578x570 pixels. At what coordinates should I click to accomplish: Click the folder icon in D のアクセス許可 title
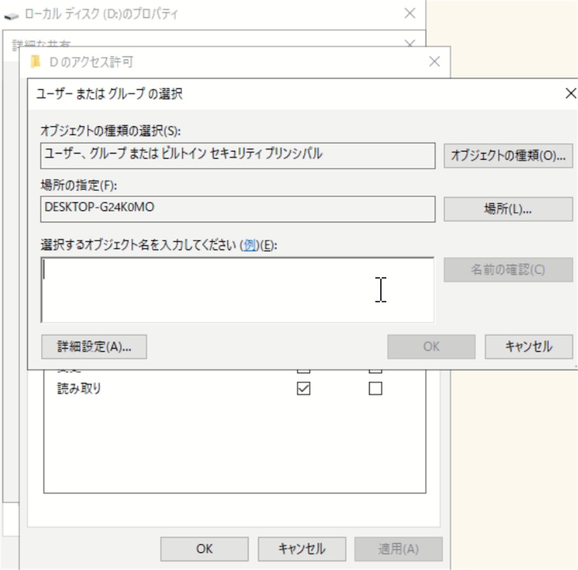(x=36, y=62)
